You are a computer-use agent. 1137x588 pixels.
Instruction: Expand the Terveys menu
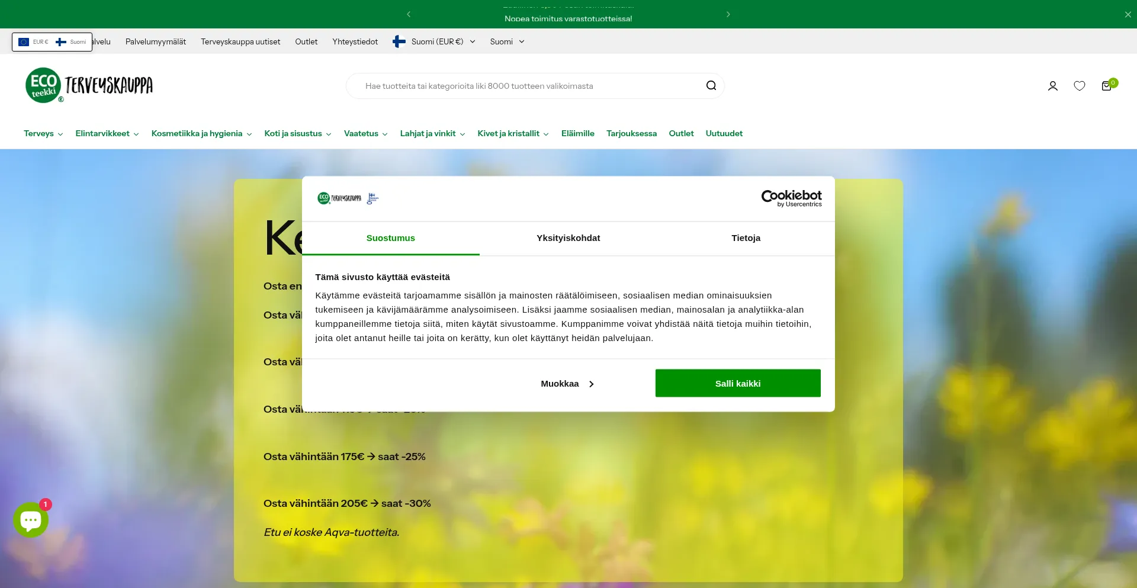[x=43, y=133]
